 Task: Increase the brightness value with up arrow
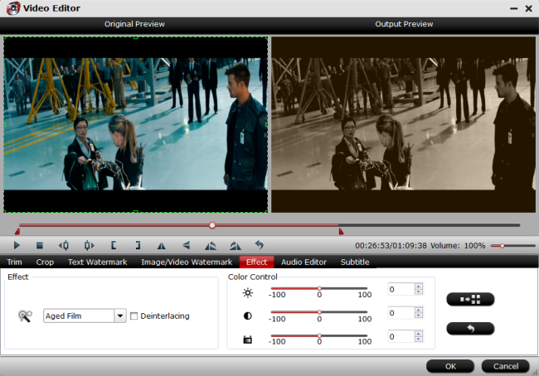pos(418,287)
